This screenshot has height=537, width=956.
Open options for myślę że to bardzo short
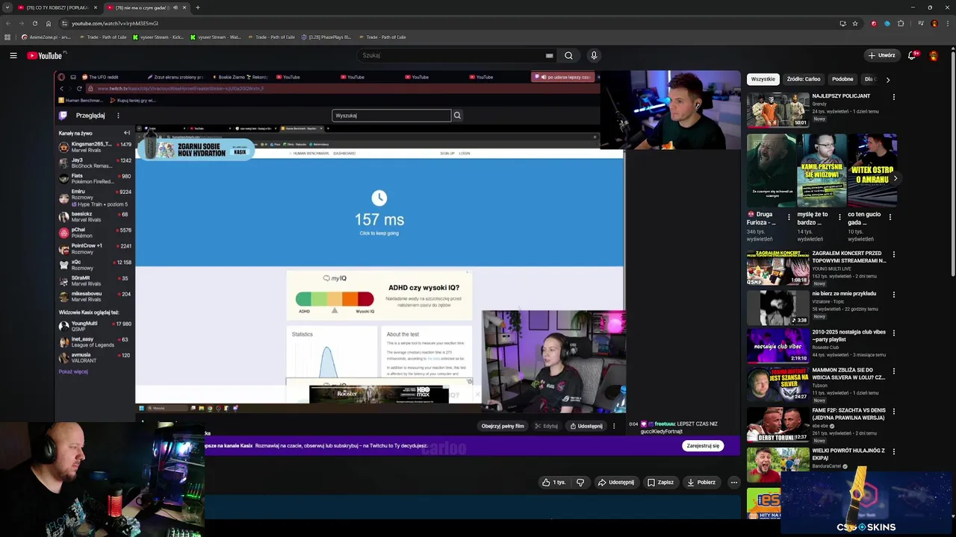click(x=839, y=217)
